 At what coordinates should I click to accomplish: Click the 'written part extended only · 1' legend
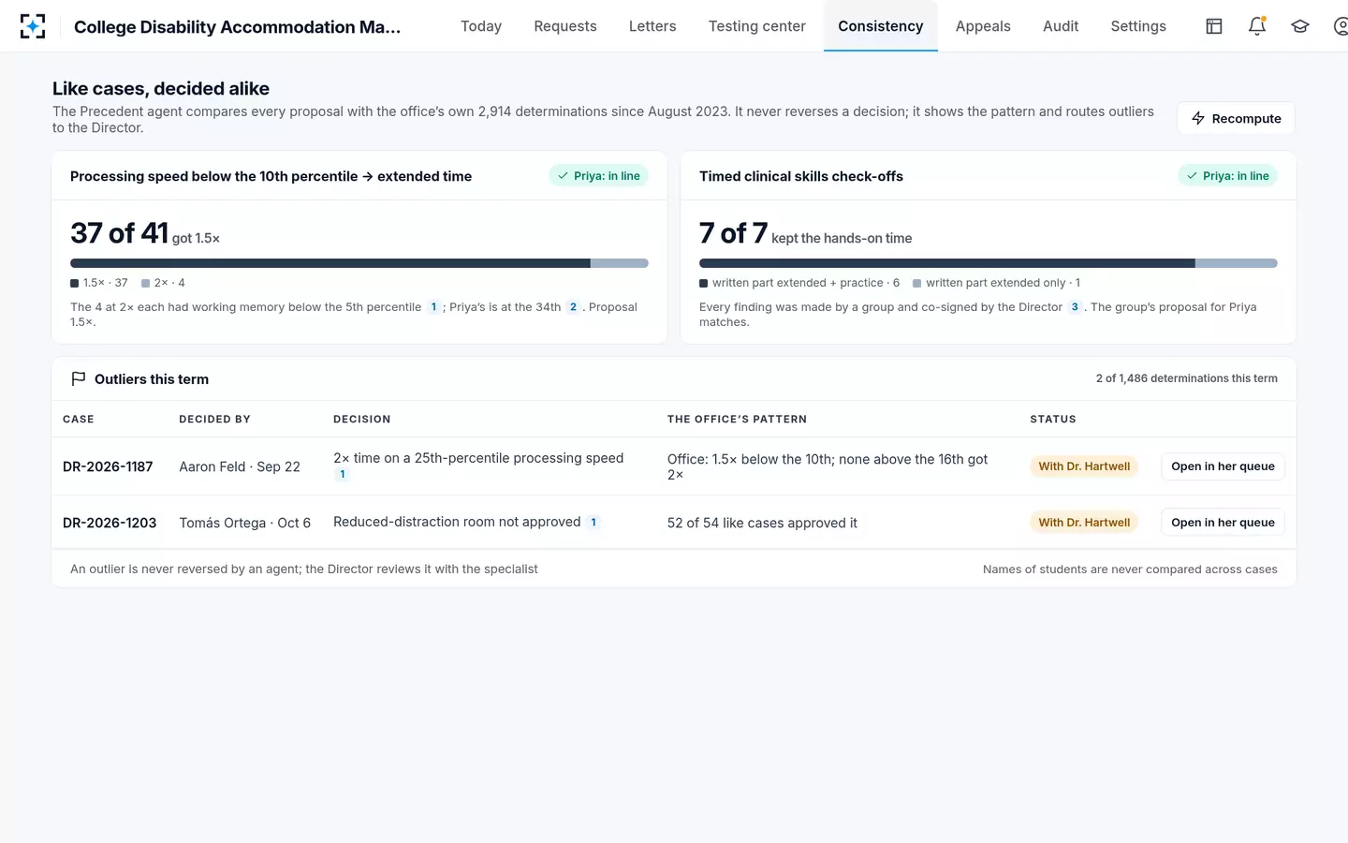997,283
